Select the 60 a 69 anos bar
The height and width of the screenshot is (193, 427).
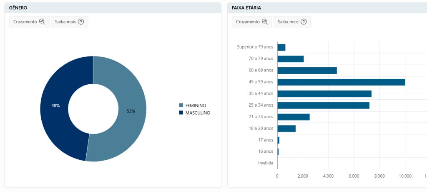point(307,71)
